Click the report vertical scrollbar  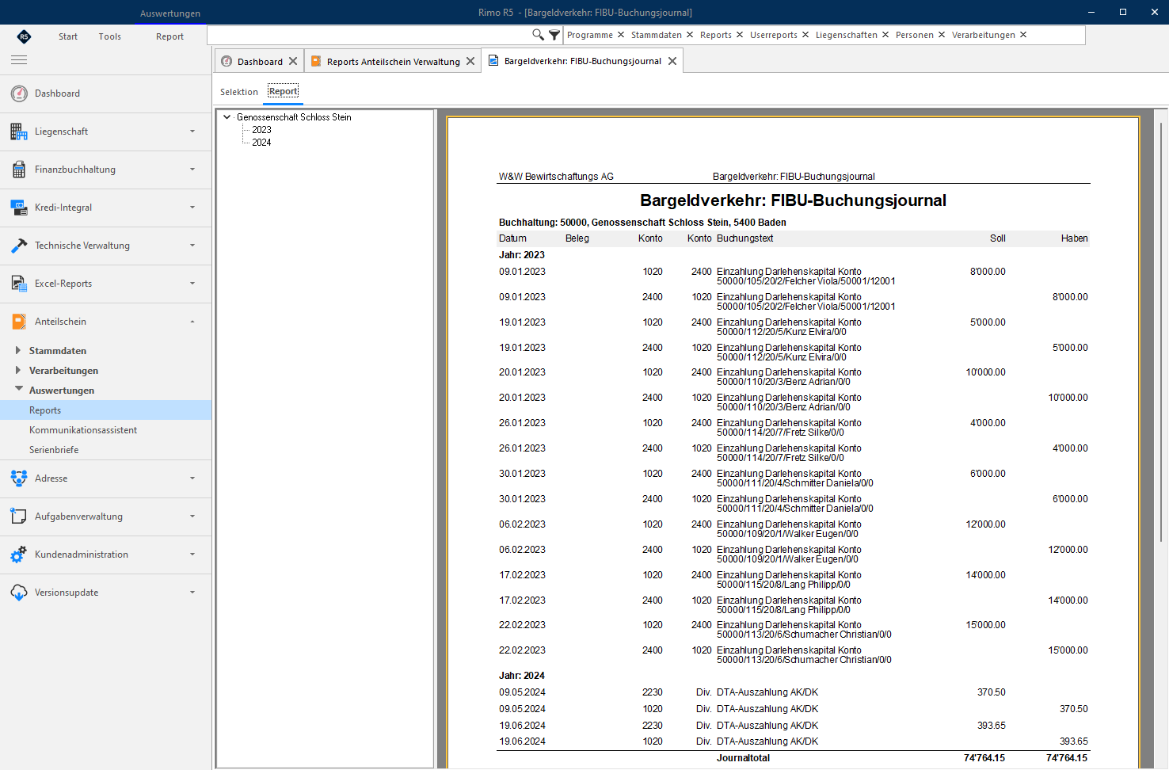(1161, 333)
